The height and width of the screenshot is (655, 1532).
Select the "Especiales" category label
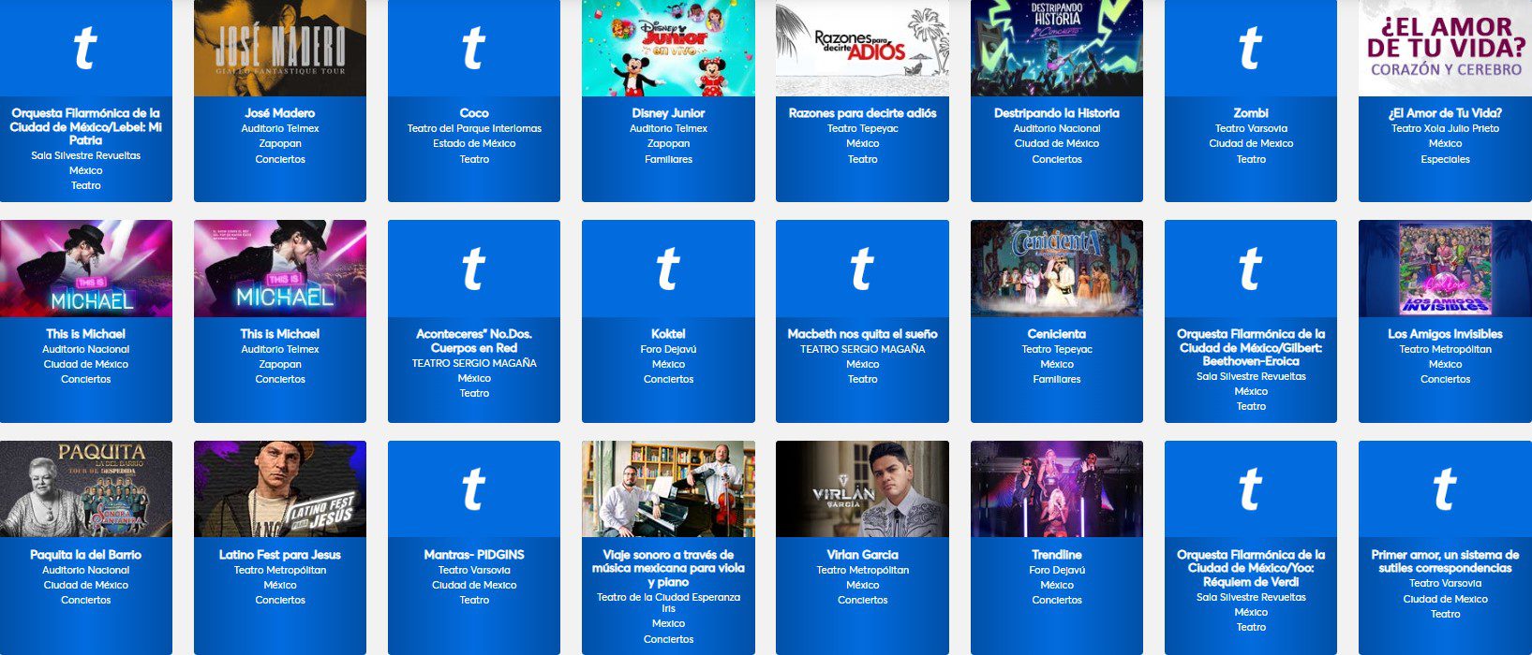click(1445, 160)
